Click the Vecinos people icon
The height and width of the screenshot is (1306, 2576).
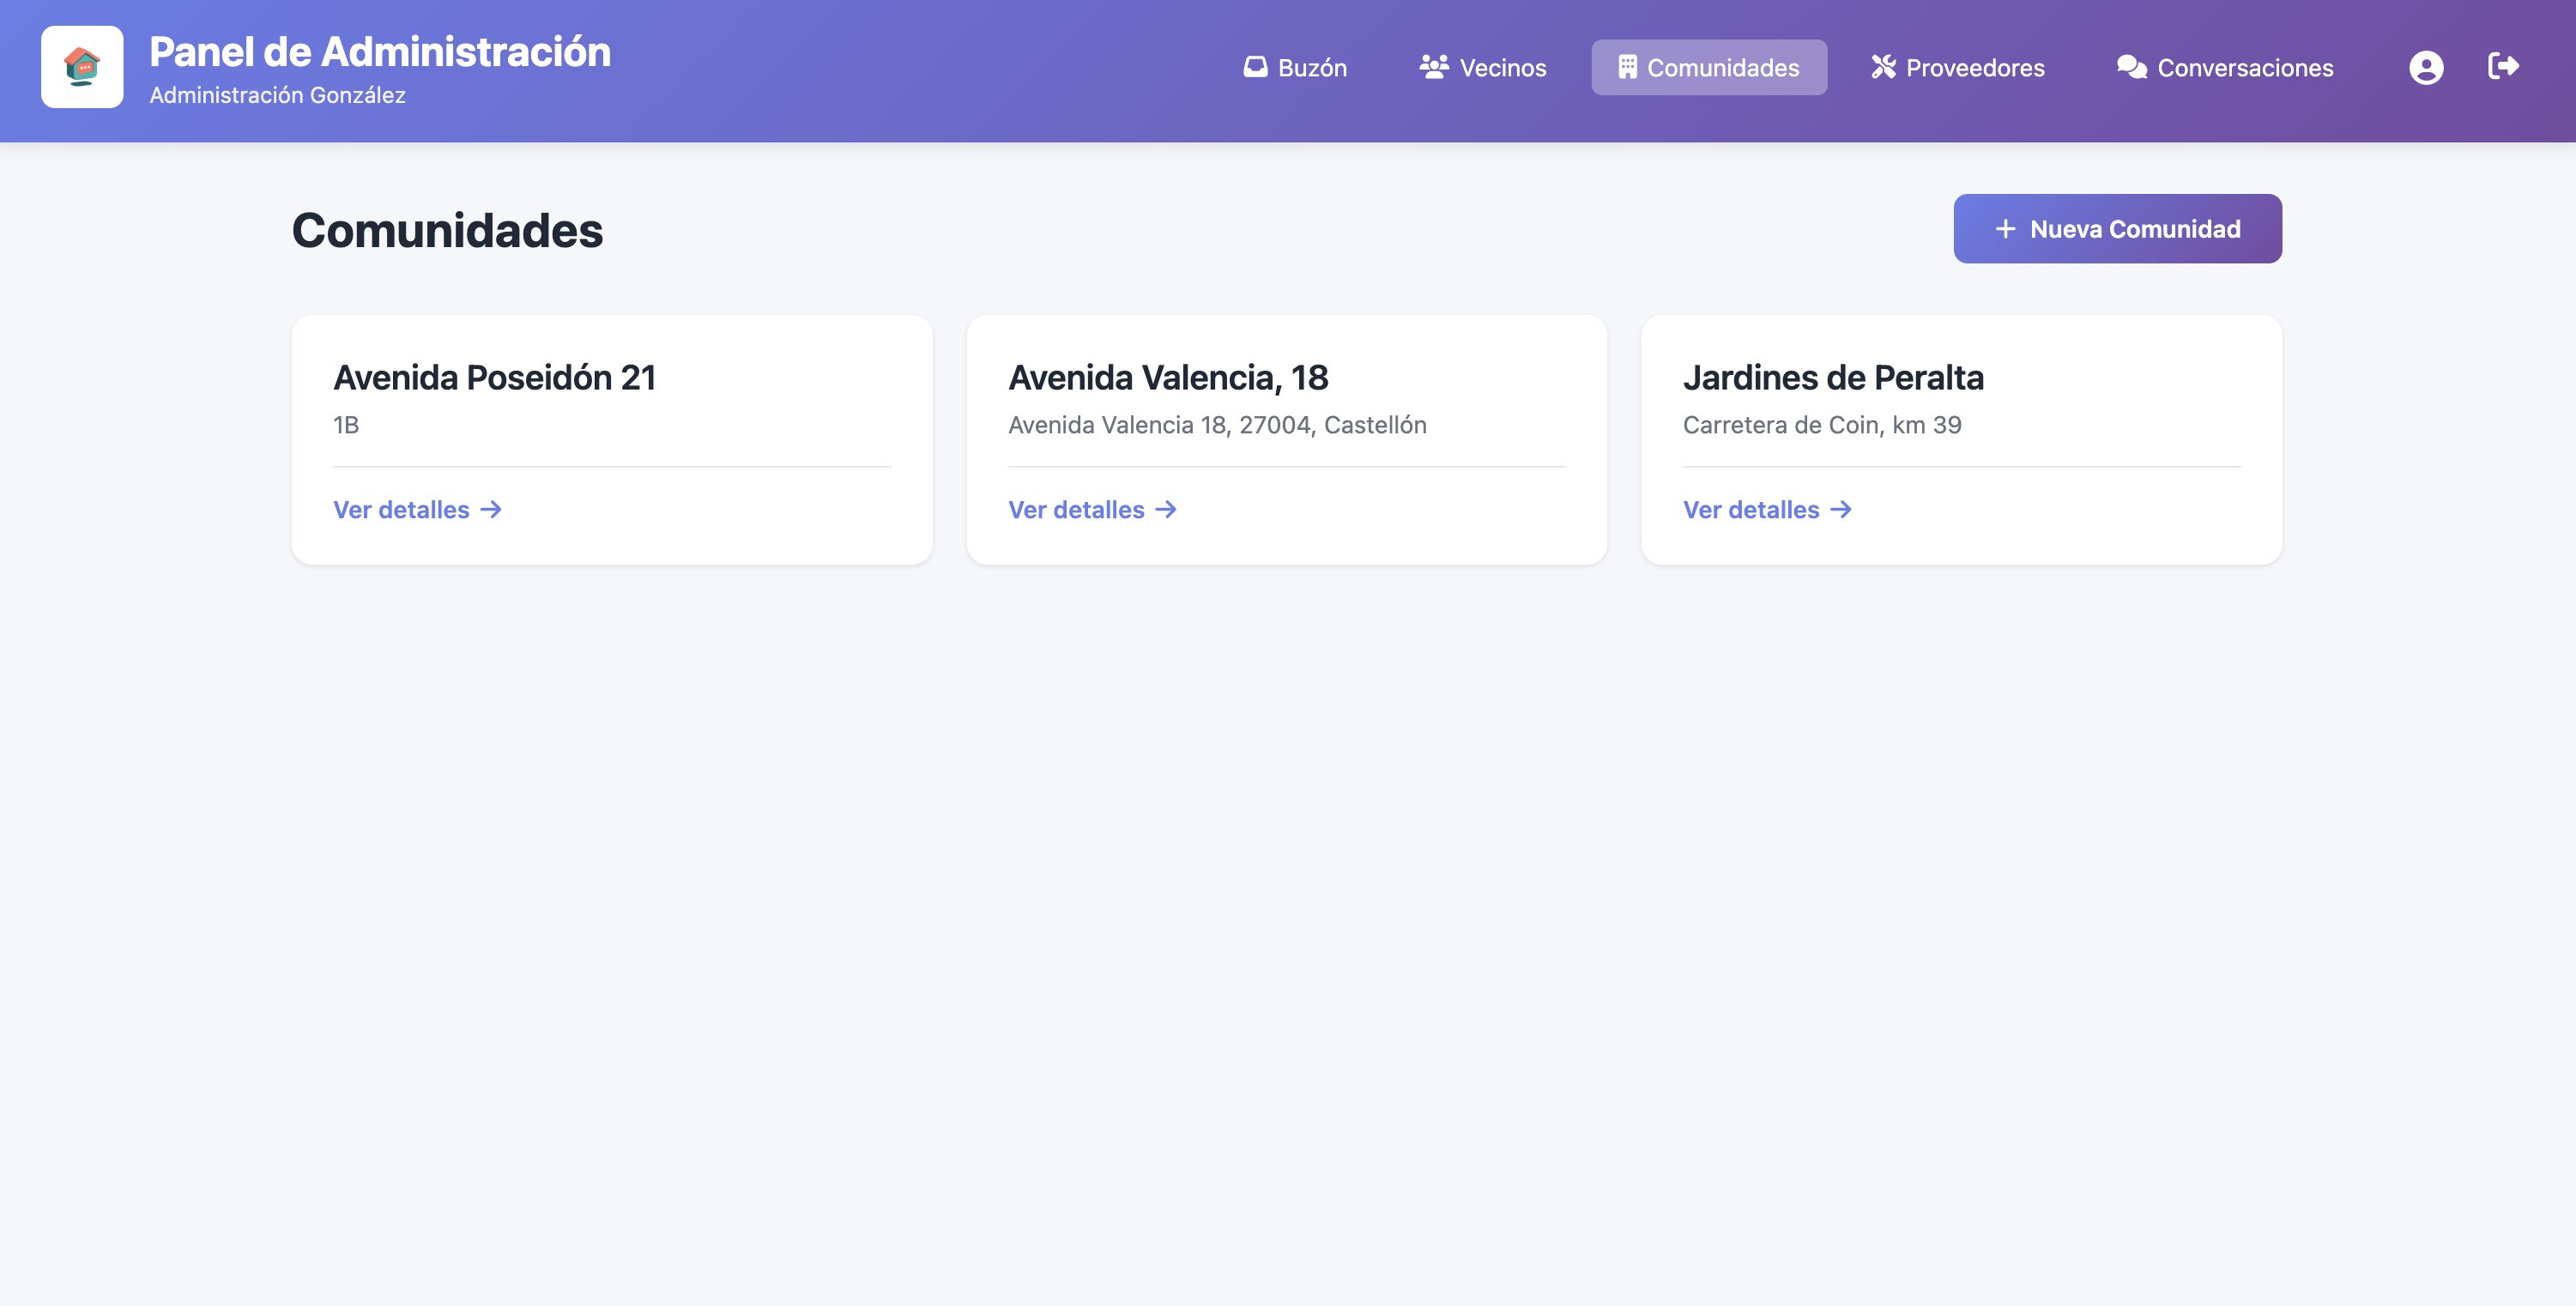(1434, 67)
